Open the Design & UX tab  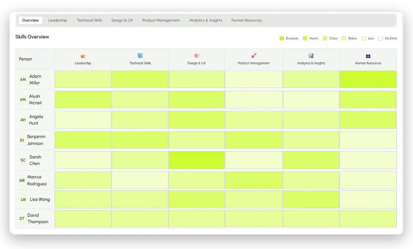(122, 20)
